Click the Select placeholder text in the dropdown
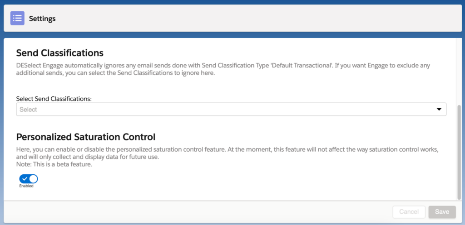The image size is (465, 225). click(28, 110)
